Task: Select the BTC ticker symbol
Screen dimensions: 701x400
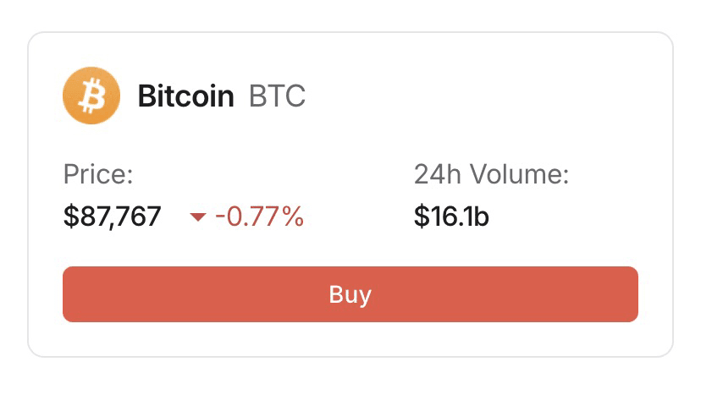Action: pos(277,96)
